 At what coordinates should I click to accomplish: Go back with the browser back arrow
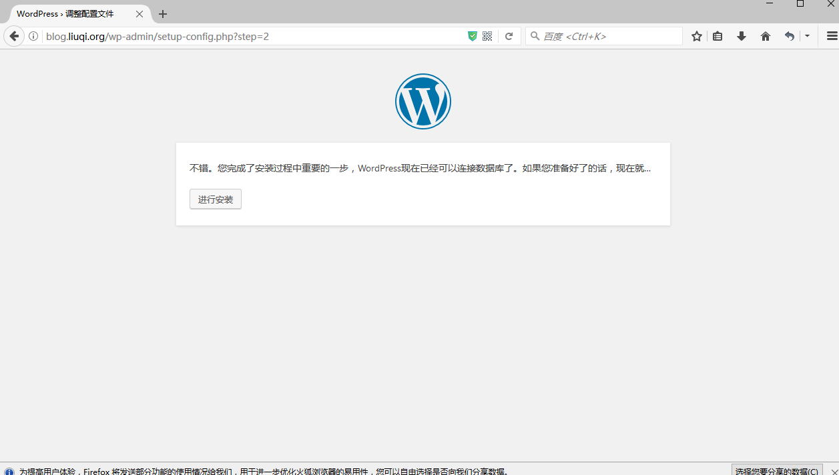(x=14, y=36)
